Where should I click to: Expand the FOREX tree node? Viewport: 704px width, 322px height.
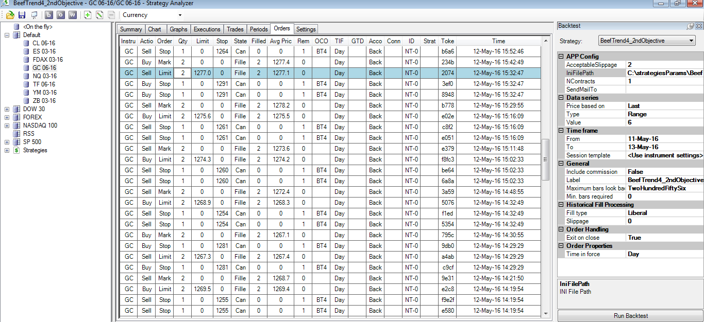pyautogui.click(x=7, y=117)
